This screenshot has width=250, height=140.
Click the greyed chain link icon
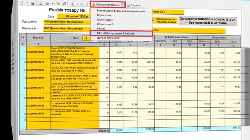(82, 4)
